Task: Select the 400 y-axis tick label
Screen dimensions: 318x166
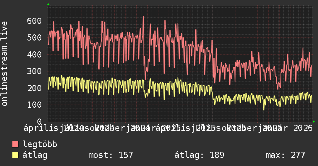Action: [34, 54]
